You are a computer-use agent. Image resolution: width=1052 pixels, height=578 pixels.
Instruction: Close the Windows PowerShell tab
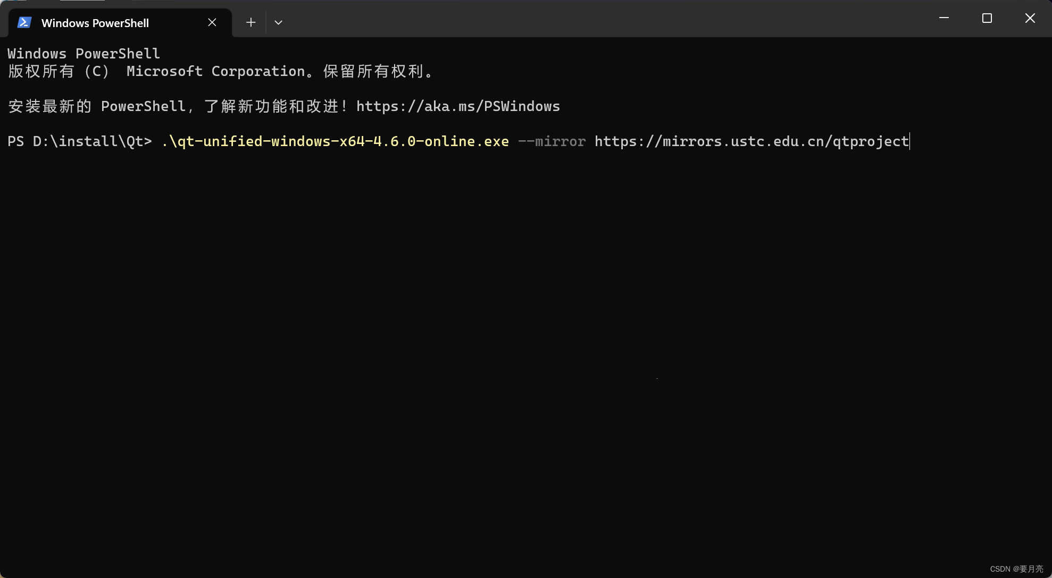point(212,22)
